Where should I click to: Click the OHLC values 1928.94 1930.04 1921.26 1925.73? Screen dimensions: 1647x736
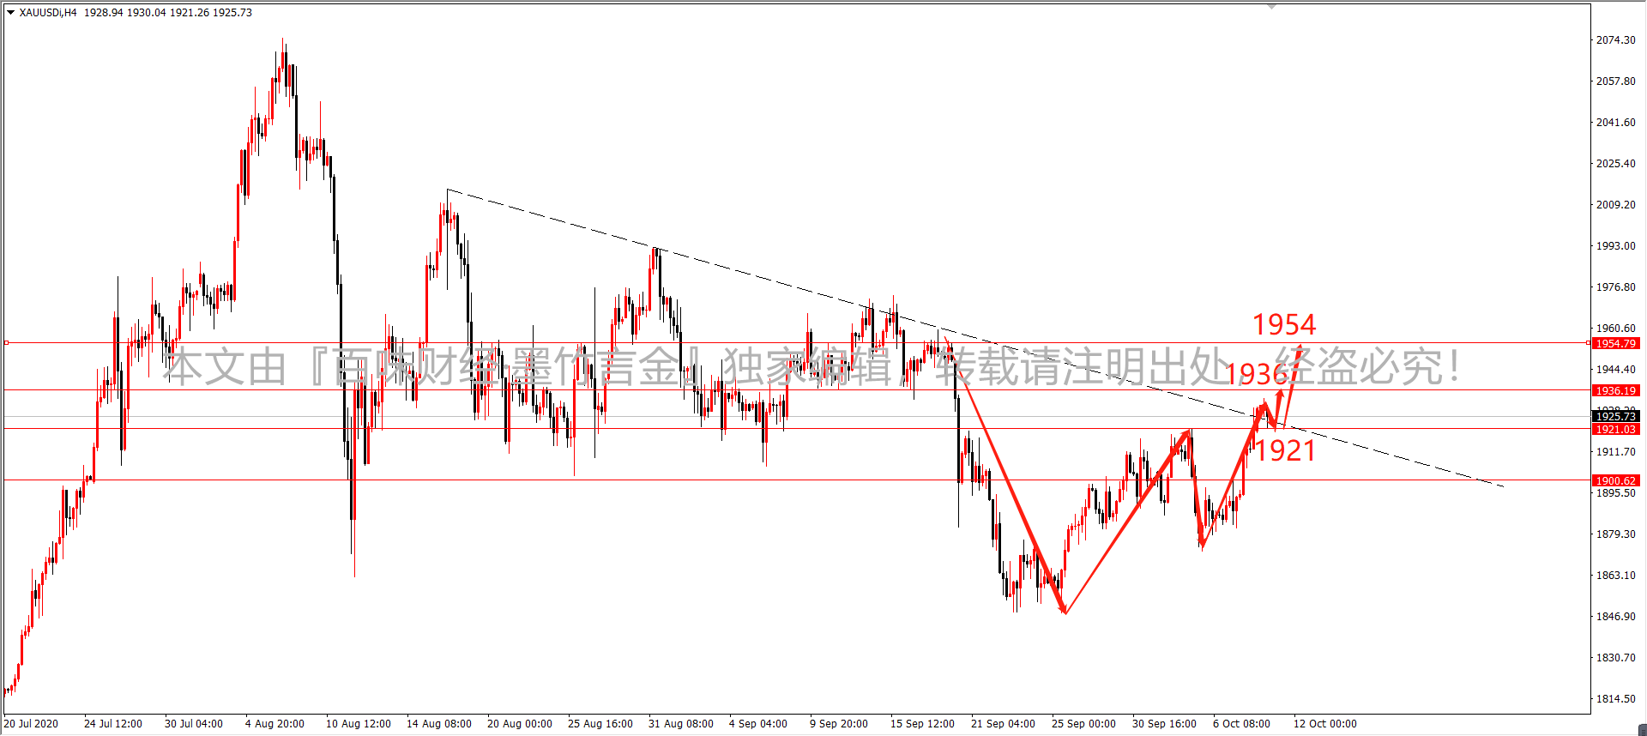pos(168,13)
